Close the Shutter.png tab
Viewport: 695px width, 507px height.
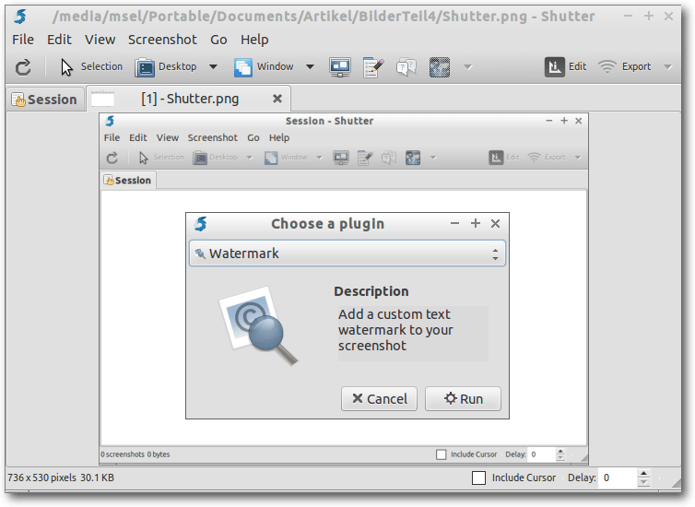coord(277,99)
